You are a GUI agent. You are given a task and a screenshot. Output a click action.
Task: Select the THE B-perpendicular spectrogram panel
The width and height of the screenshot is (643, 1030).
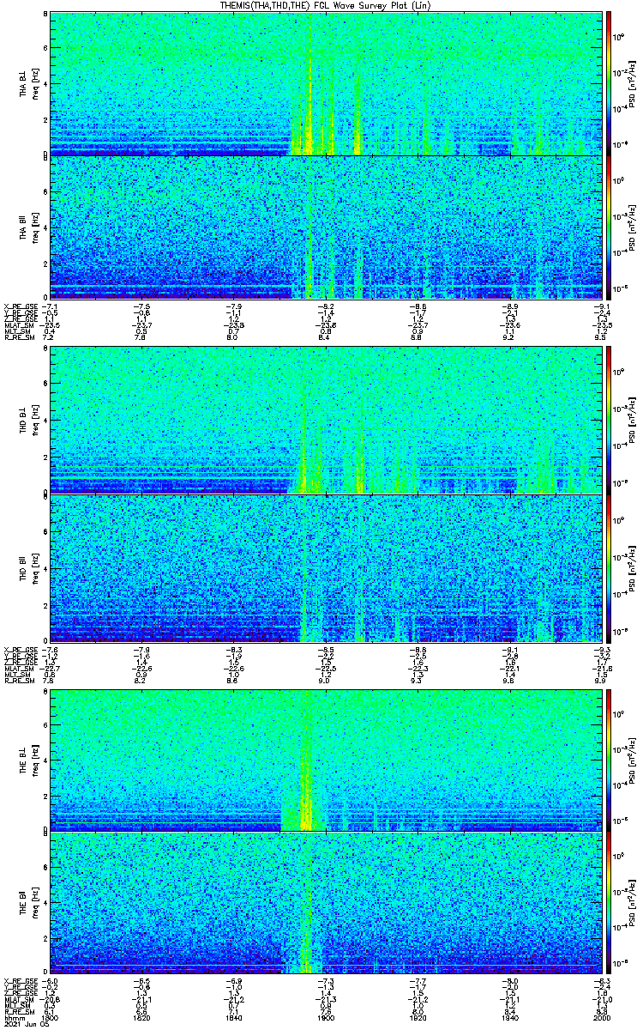click(x=325, y=759)
